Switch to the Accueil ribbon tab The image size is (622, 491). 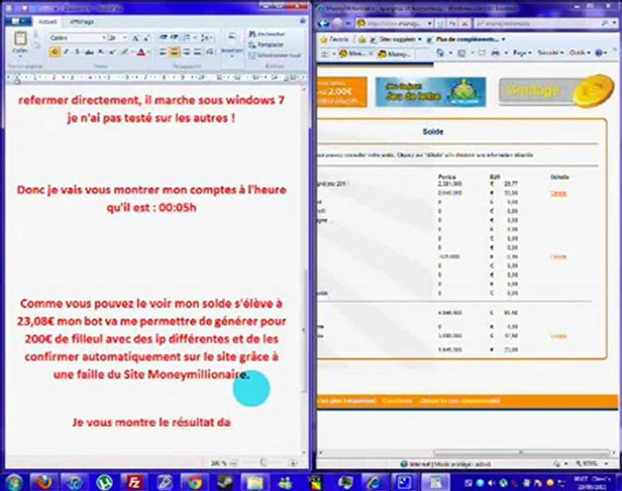47,21
